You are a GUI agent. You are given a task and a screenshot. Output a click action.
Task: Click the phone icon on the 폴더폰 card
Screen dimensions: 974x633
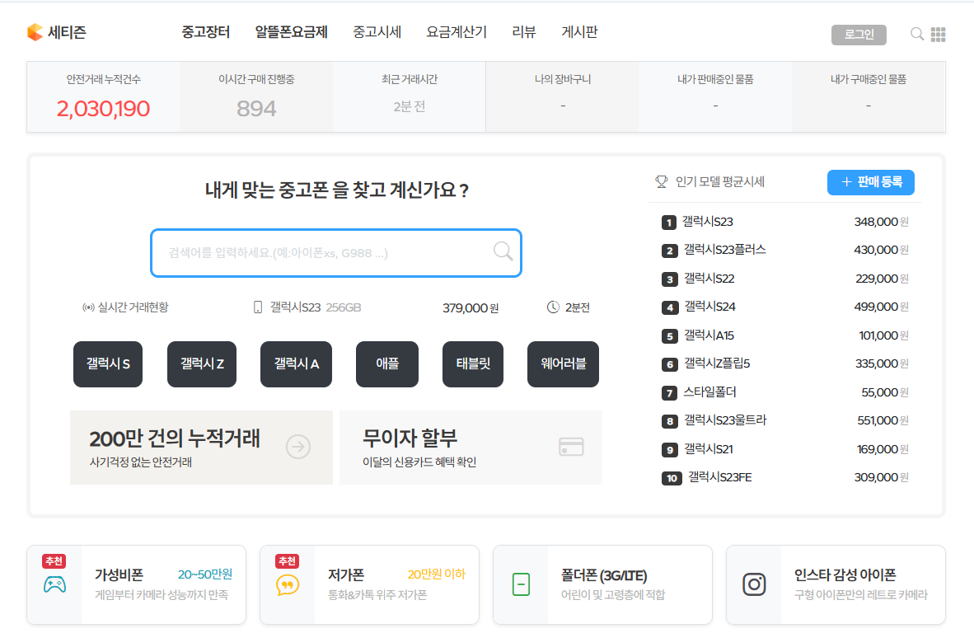point(520,586)
